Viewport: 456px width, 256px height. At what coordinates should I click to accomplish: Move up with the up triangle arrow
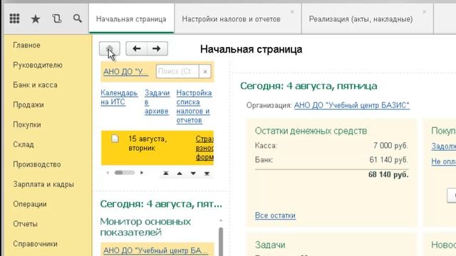(x=180, y=174)
